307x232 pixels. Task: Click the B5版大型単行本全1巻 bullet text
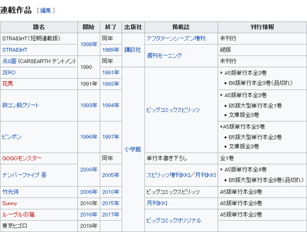255,105
